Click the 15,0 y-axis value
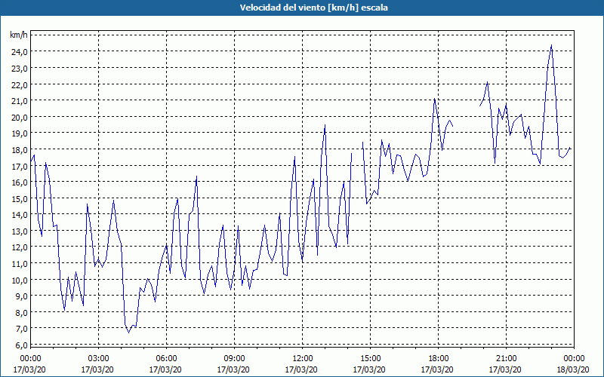Viewport: 604px width, 377px height. pos(19,198)
